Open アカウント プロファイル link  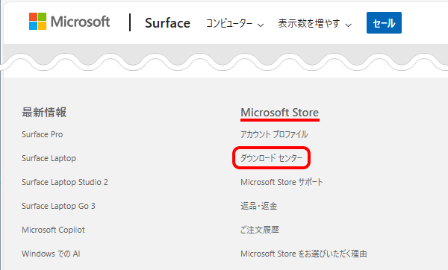274,134
